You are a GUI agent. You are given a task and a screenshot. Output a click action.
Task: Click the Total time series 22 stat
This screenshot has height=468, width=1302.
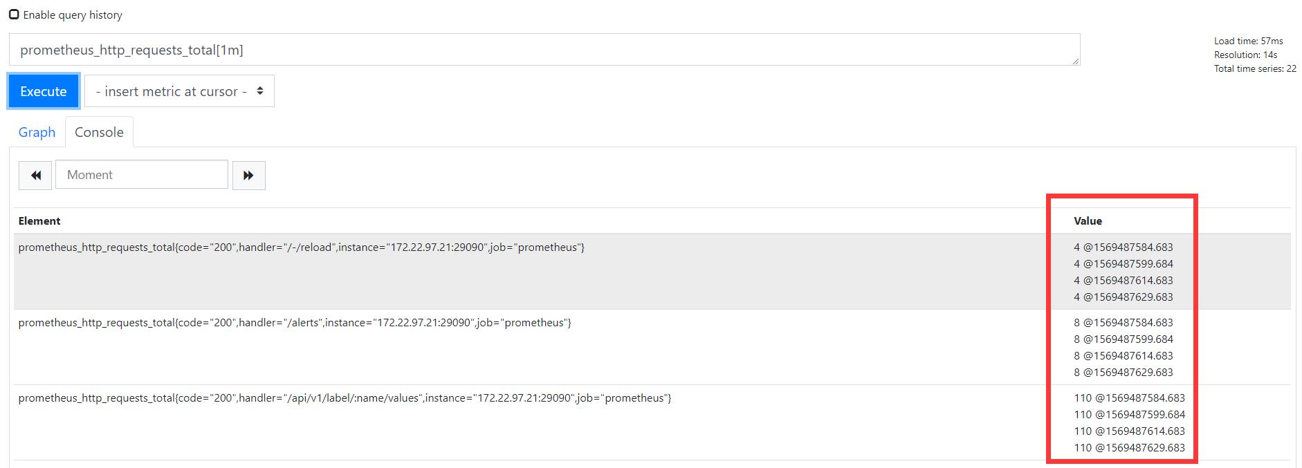[x=1255, y=69]
